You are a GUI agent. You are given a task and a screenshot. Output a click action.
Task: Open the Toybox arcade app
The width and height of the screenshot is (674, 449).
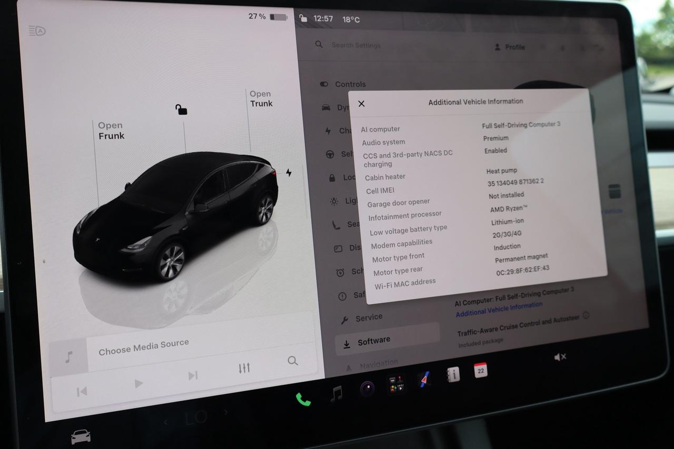pyautogui.click(x=397, y=384)
